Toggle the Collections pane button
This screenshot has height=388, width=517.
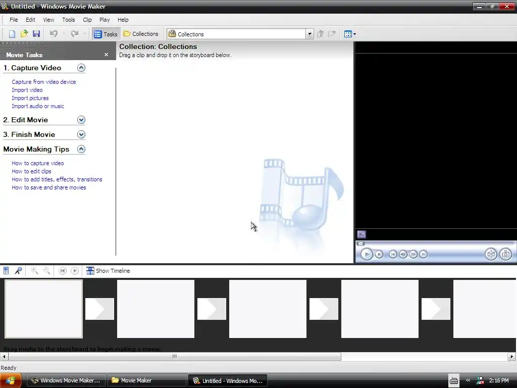[x=141, y=34]
